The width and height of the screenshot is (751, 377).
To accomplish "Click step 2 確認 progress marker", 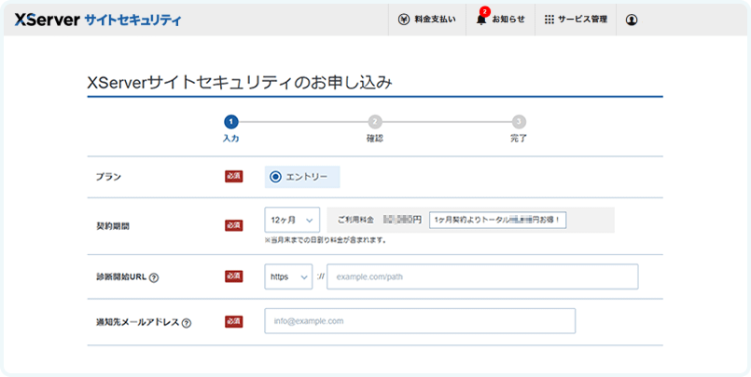I will (x=374, y=122).
